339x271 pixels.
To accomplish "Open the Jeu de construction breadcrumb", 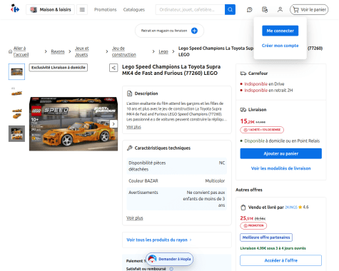I will pos(124,51).
